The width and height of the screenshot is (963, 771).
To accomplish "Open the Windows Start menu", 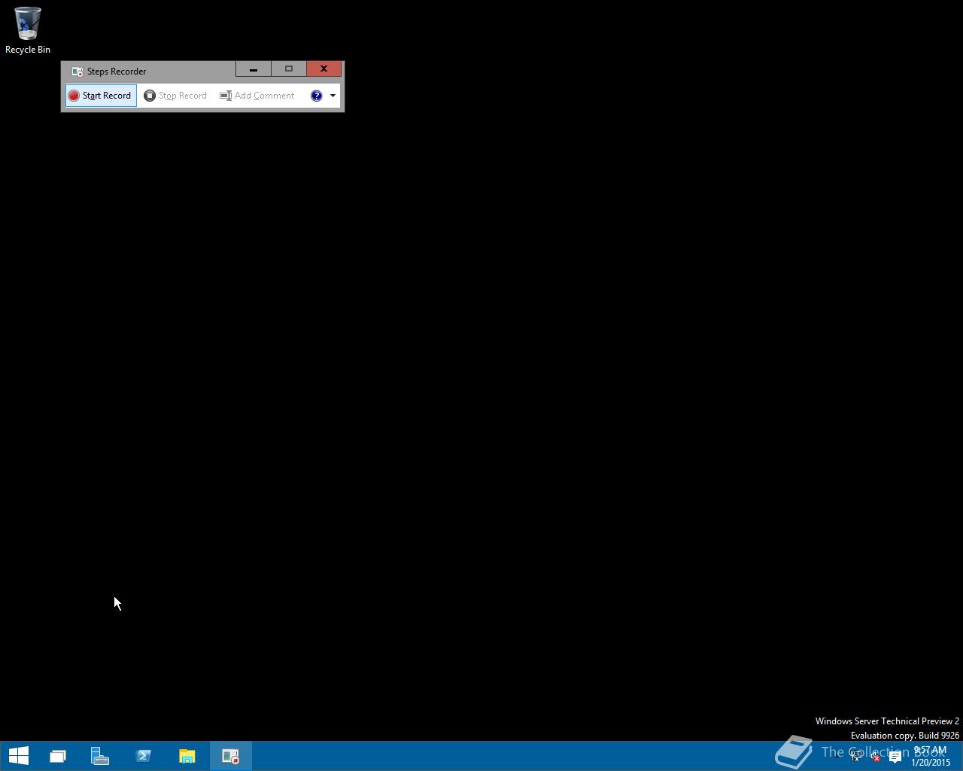I will (19, 756).
